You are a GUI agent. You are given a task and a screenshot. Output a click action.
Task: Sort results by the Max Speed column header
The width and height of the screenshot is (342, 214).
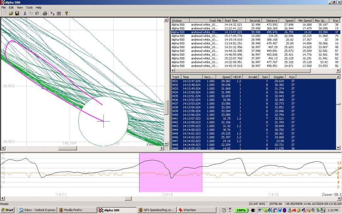pyautogui.click(x=321, y=20)
